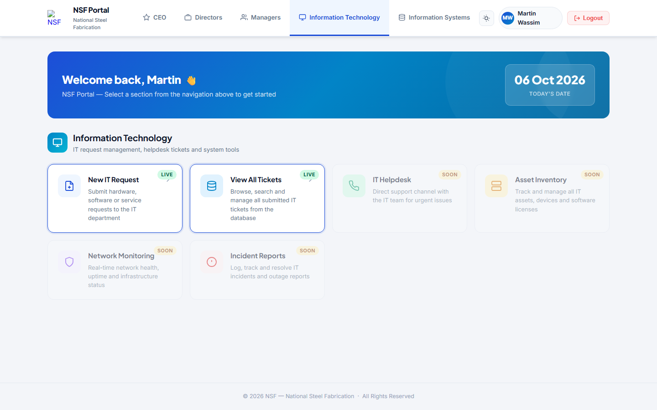This screenshot has height=410, width=657.
Task: Go to the Information Systems tab
Action: [x=434, y=18]
